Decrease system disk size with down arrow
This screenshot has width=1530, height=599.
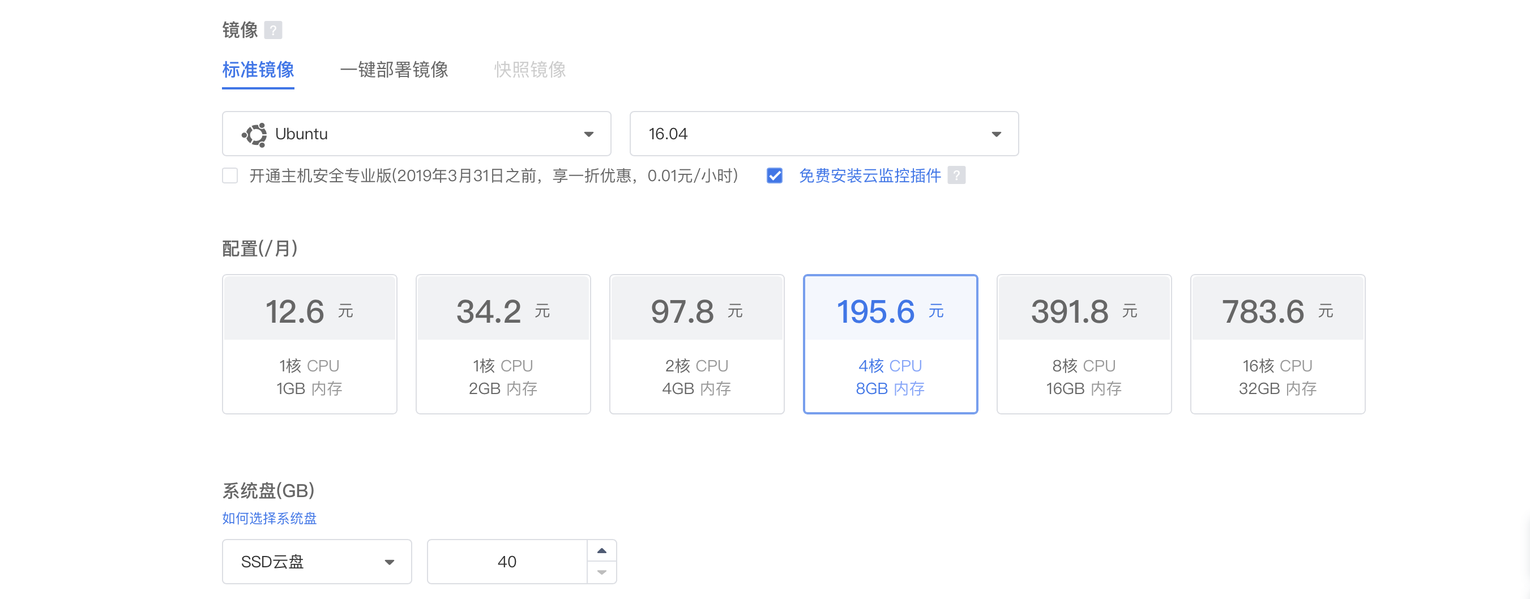point(602,572)
